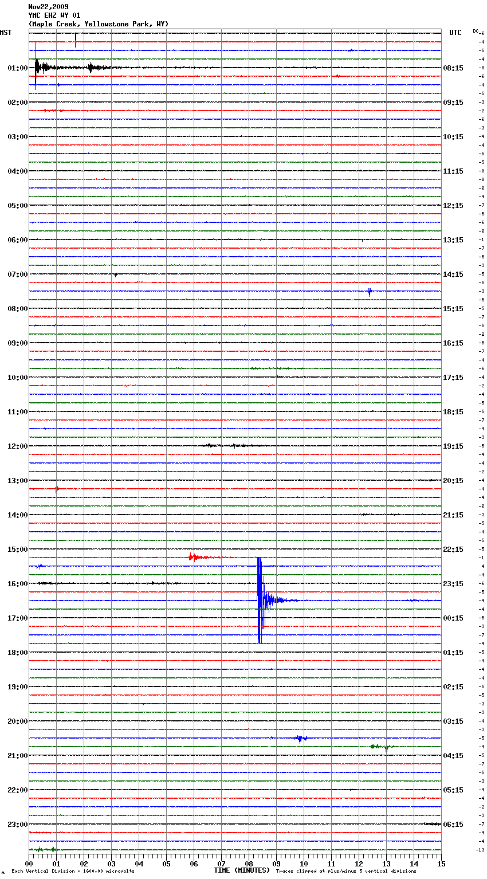This screenshot has width=487, height=879.
Task: Click the Each Vertical Division = 1600.00 microvolts note
Action: 73,872
